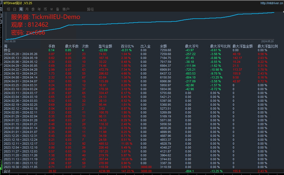Screen dimensions: 284x175
Task: Open the 币 currency symbol tab
Action: click(x=45, y=9)
